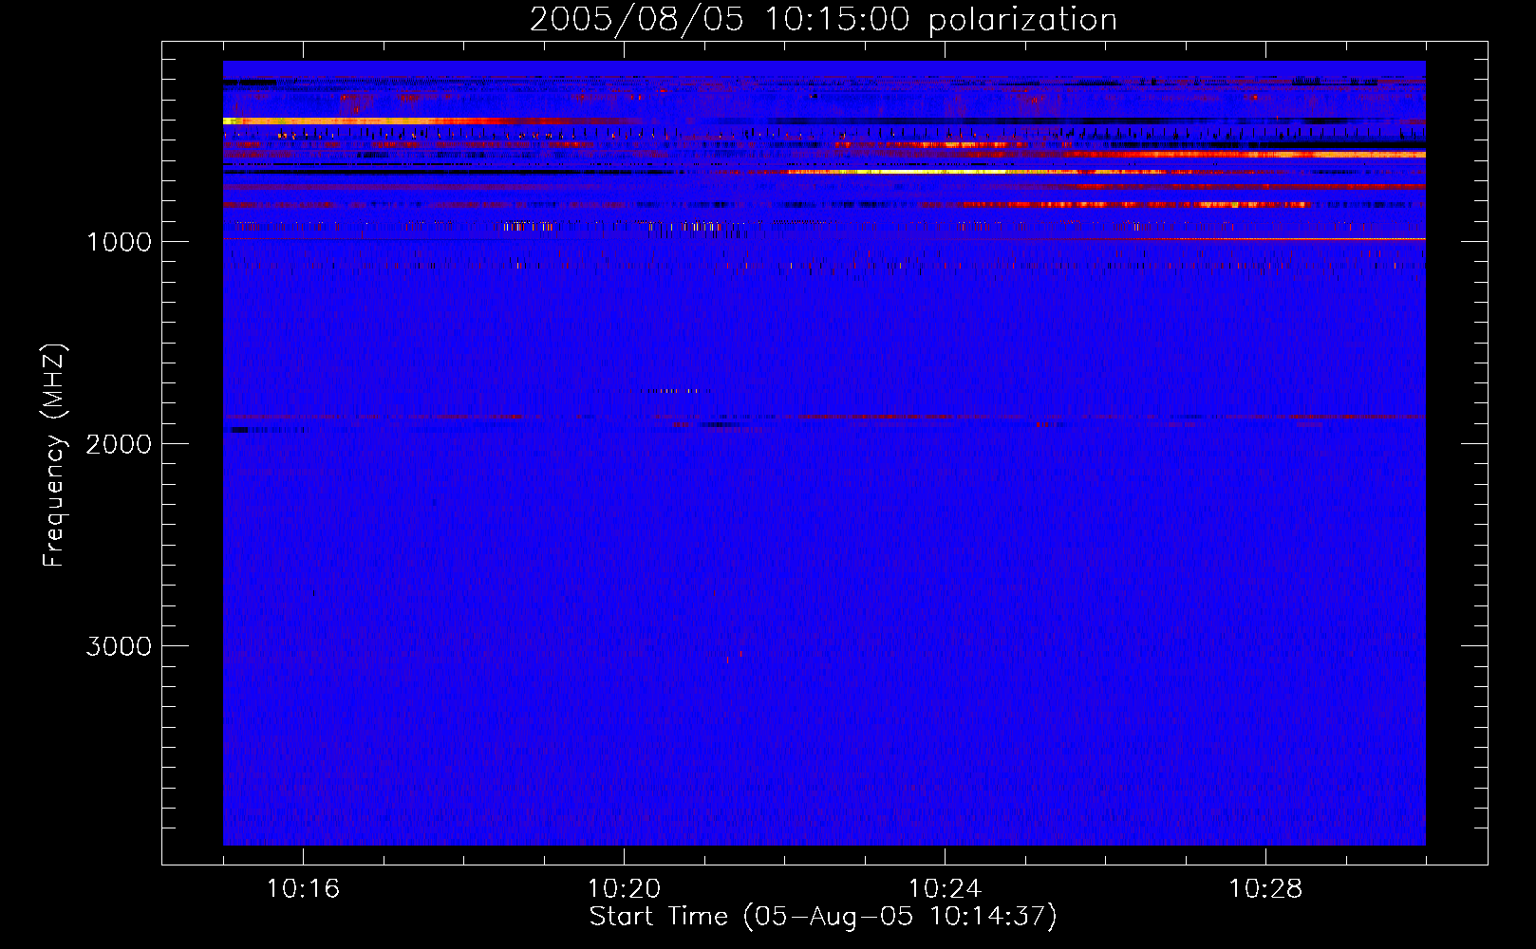The image size is (1536, 949).
Task: Click the "Frequency (MHZ)" axis label
Action: (x=54, y=456)
